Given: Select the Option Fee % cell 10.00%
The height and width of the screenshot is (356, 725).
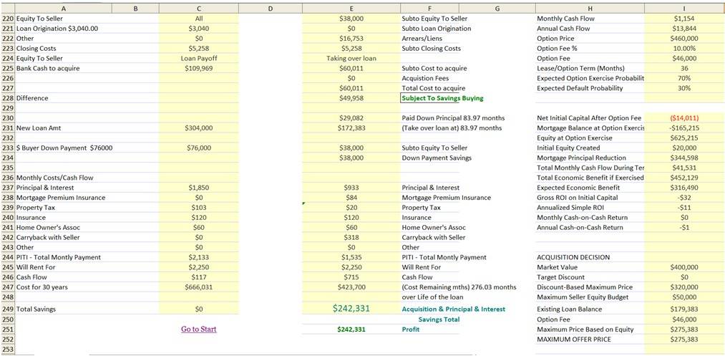Looking at the screenshot, I should tap(684, 48).
